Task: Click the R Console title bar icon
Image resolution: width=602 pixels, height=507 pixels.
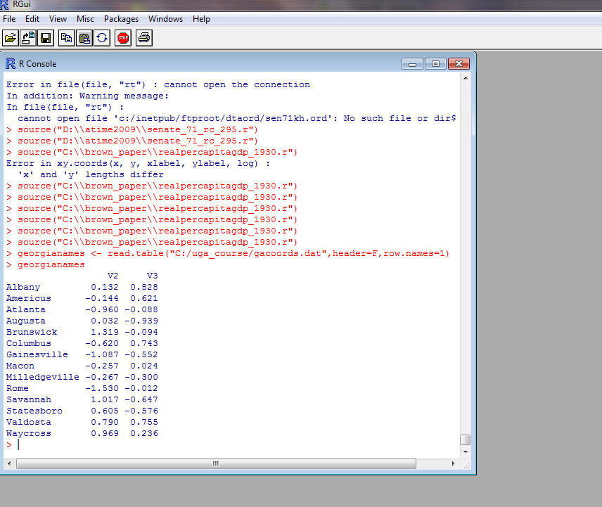Action: [x=11, y=64]
